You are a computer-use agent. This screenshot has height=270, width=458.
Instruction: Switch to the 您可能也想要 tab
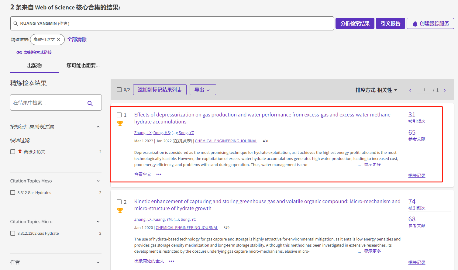[83, 65]
